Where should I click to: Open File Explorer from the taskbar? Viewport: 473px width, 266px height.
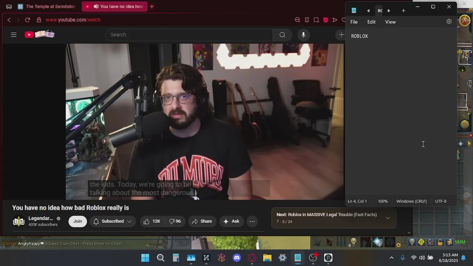[267, 258]
